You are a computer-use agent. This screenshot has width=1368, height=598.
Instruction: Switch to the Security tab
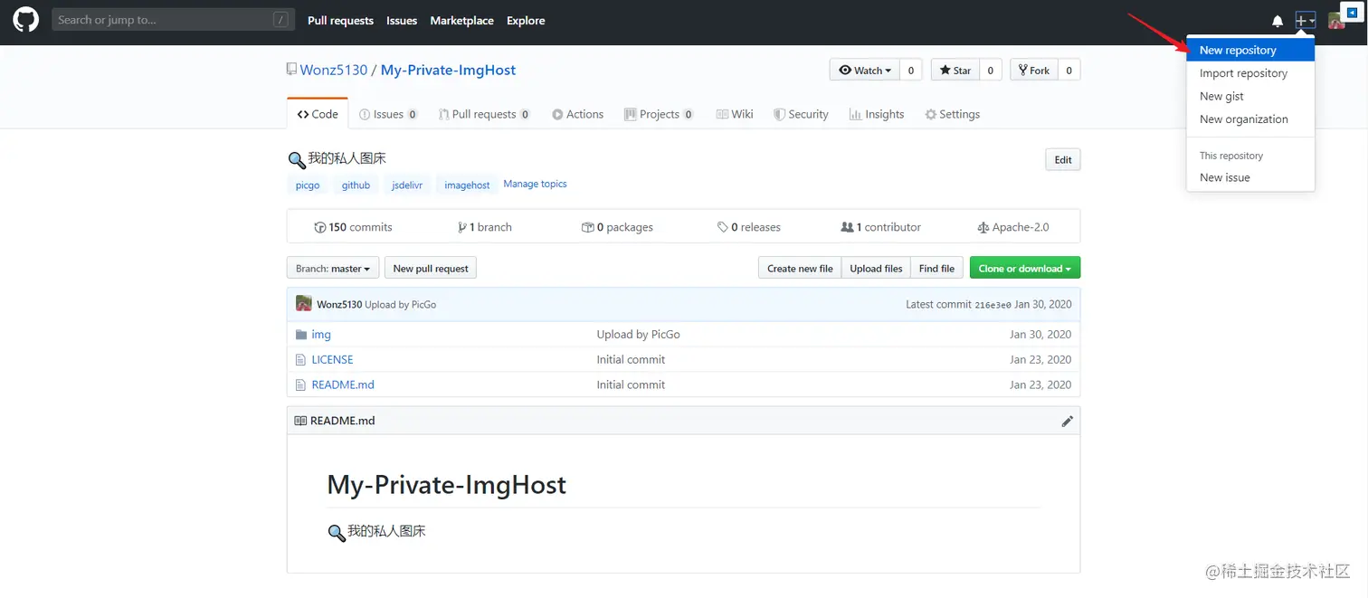point(801,114)
